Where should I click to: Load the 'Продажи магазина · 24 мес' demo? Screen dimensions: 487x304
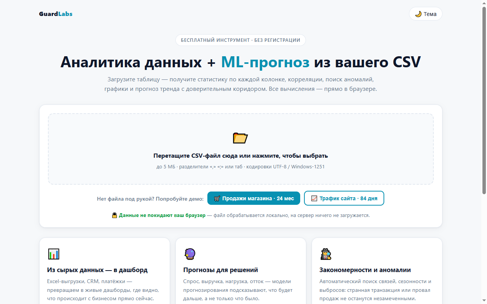pos(254,198)
